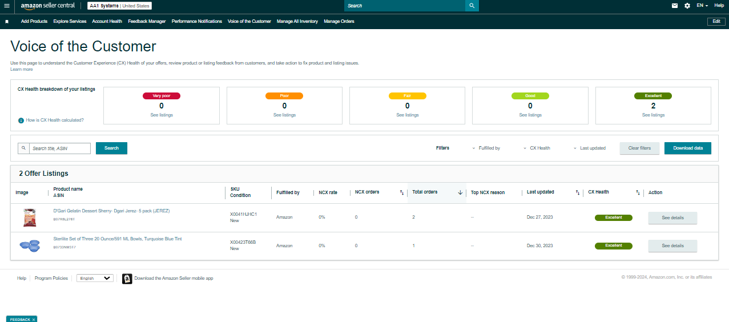729x322 pixels.
Task: Click the Search title, ASIN input field
Action: click(x=60, y=148)
